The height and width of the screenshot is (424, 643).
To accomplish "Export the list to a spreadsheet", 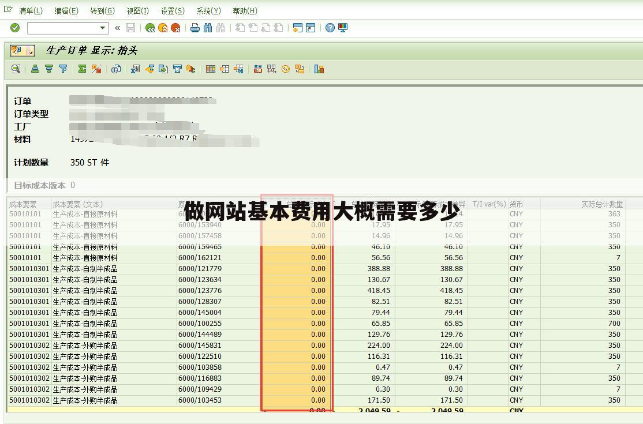I will coord(134,69).
